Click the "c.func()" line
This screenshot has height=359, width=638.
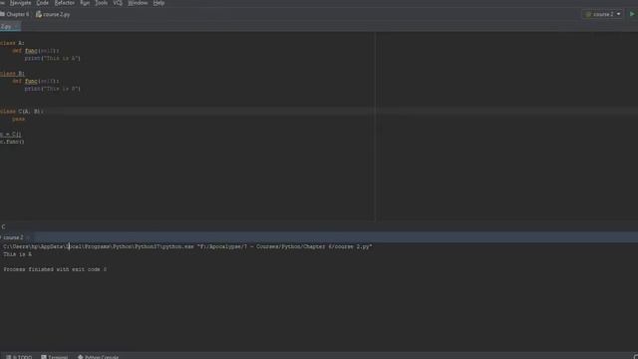[12, 142]
